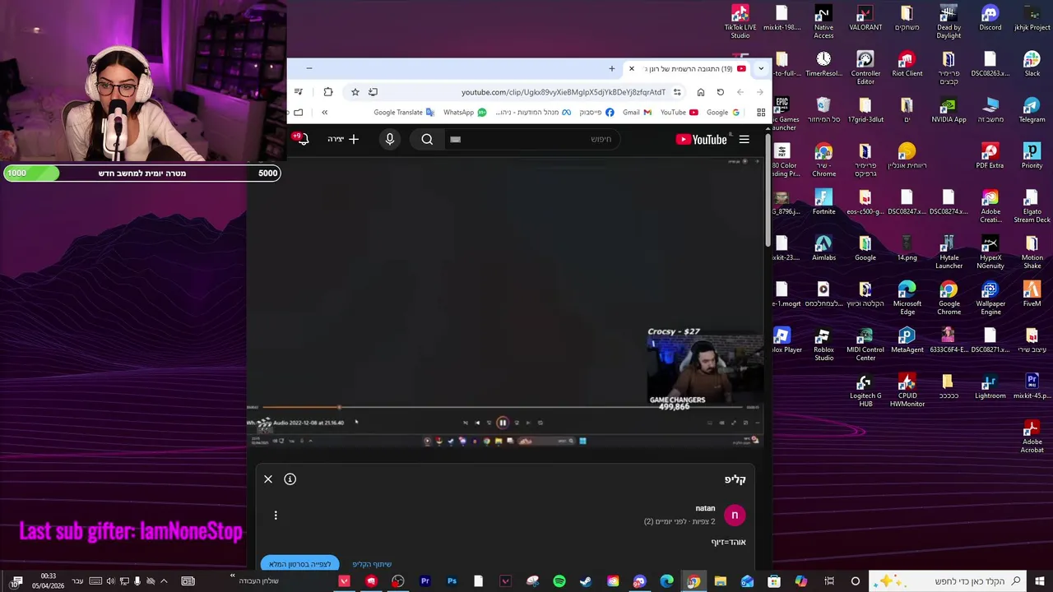Open Steam from the taskbar

(x=586, y=581)
